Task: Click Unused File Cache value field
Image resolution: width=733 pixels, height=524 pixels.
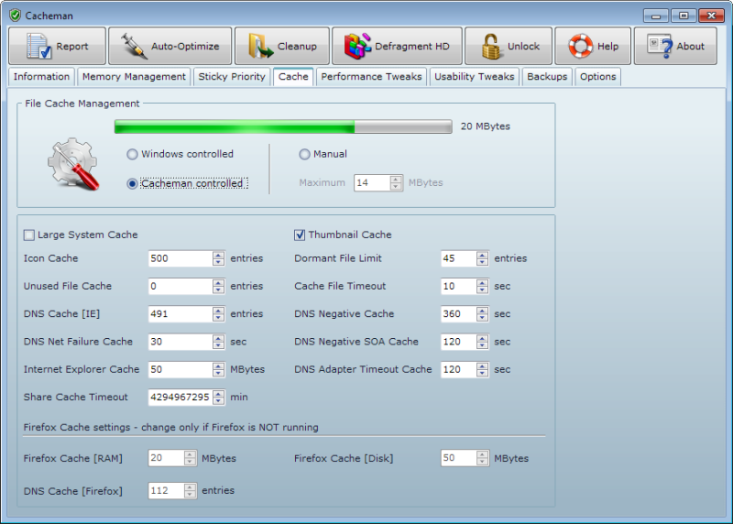Action: tap(181, 286)
